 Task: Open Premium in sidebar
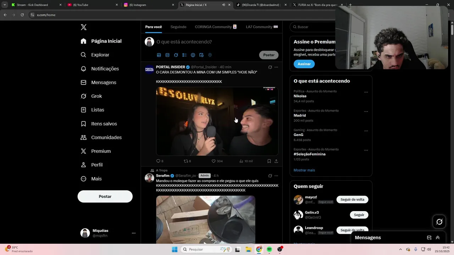tap(96, 151)
